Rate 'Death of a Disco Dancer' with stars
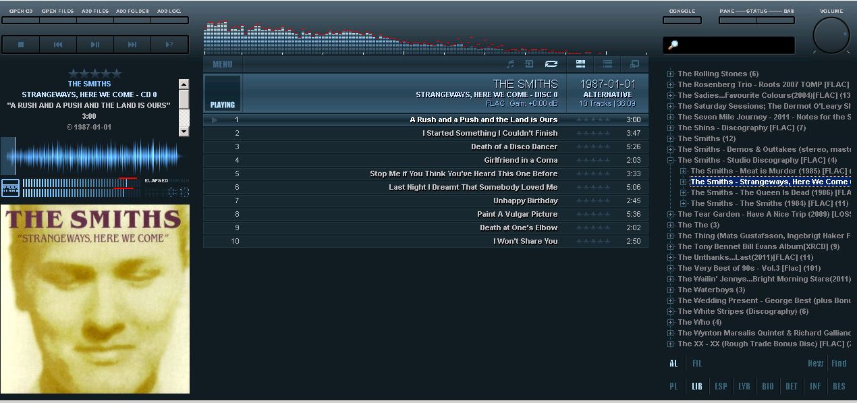Viewport: 857px width, 403px height. [x=593, y=146]
